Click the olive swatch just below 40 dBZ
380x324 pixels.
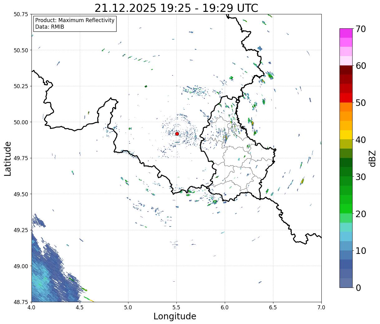(x=346, y=144)
